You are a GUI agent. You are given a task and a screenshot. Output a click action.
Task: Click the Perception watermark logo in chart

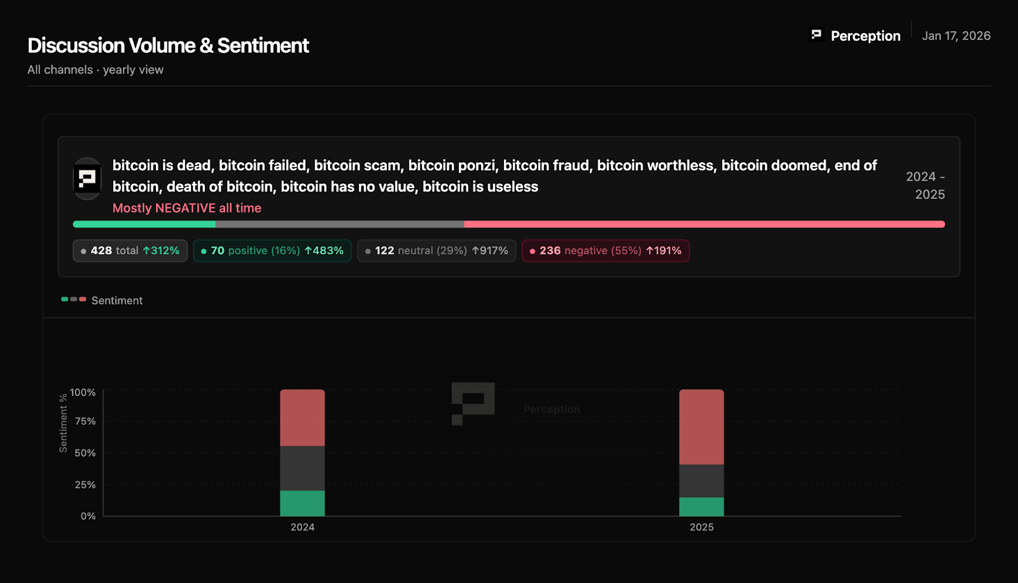click(x=473, y=404)
